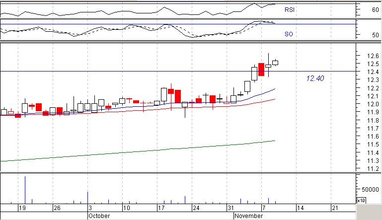Screen dimensions: 382x220
Task: Click the 11.2 price axis value
Action: [x=373, y=168]
